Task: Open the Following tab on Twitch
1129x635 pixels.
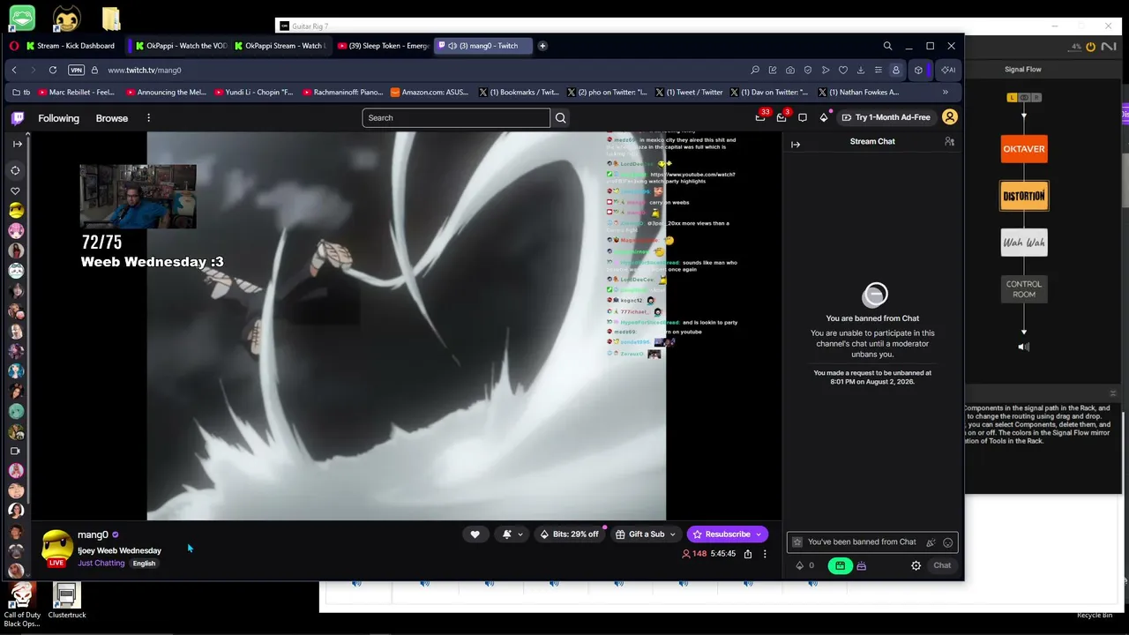Action: tap(58, 118)
